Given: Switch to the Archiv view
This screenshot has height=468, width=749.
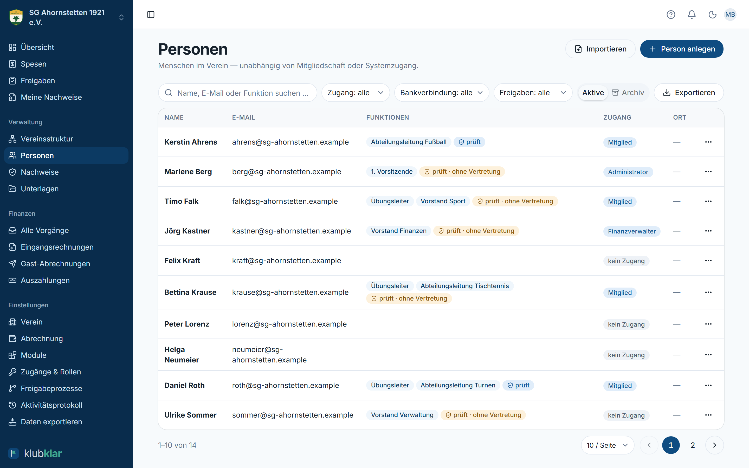Looking at the screenshot, I should [628, 93].
